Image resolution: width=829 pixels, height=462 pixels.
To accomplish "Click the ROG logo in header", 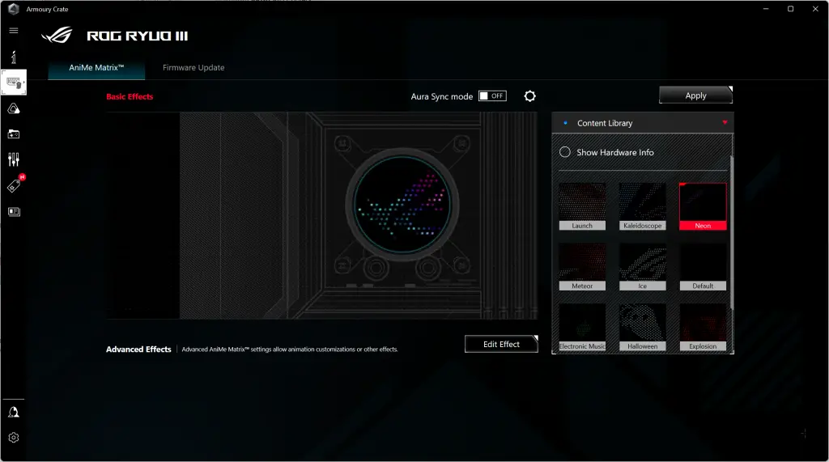I will pyautogui.click(x=57, y=36).
